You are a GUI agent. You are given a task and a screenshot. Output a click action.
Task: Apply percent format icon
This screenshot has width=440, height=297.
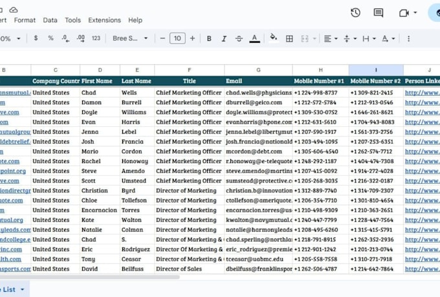click(50, 38)
